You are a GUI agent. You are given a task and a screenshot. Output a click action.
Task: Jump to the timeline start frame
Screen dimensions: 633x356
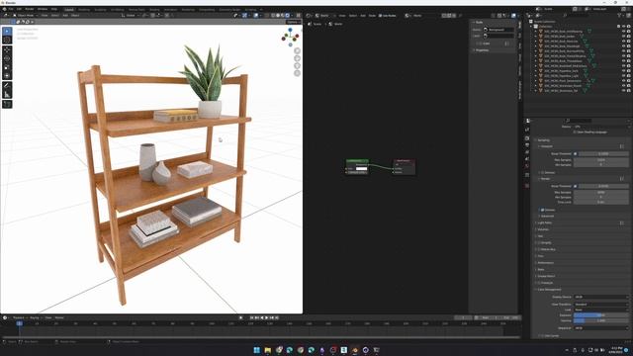[252, 317]
